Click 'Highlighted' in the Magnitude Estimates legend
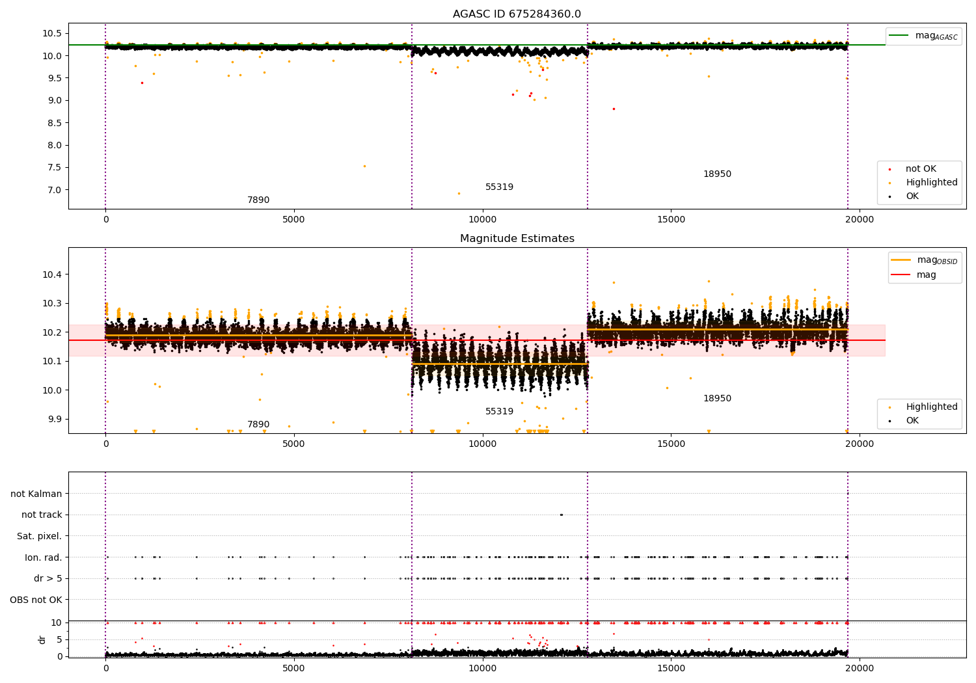Screen dimensions: 976x683 932,407
